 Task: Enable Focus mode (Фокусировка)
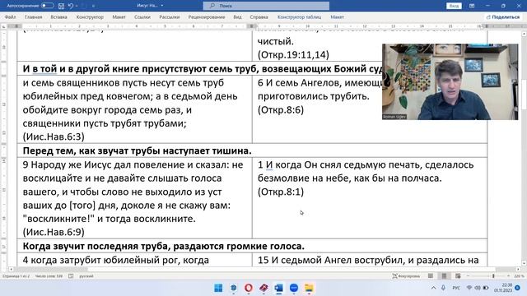(406, 276)
